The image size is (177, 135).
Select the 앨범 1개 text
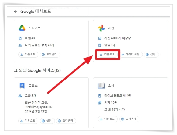[110, 45]
